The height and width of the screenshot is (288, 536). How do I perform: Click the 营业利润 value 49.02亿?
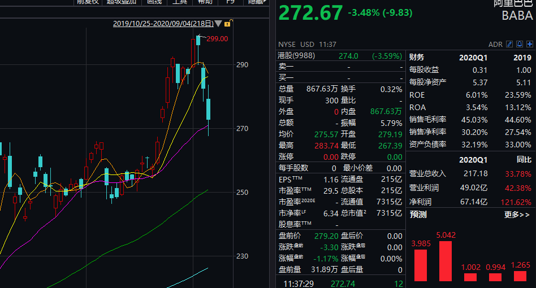pos(473,188)
